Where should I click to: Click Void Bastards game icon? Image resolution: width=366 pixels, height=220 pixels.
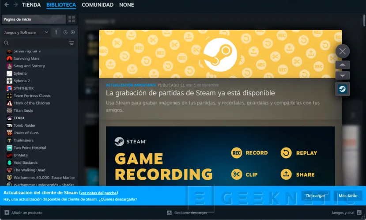9,163
